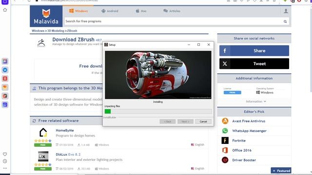This screenshot has height=175, width=312.
Task: Open HomeByMe program link
Action: [x=65, y=130]
